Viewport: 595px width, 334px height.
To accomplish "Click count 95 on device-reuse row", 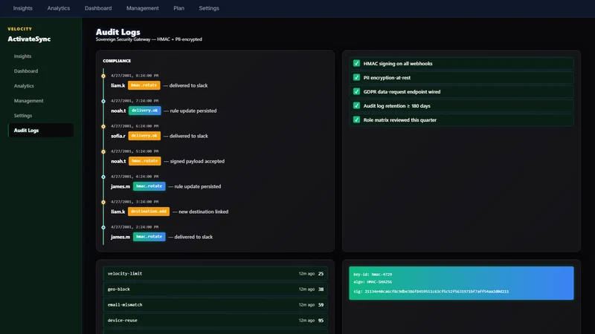I will point(321,321).
